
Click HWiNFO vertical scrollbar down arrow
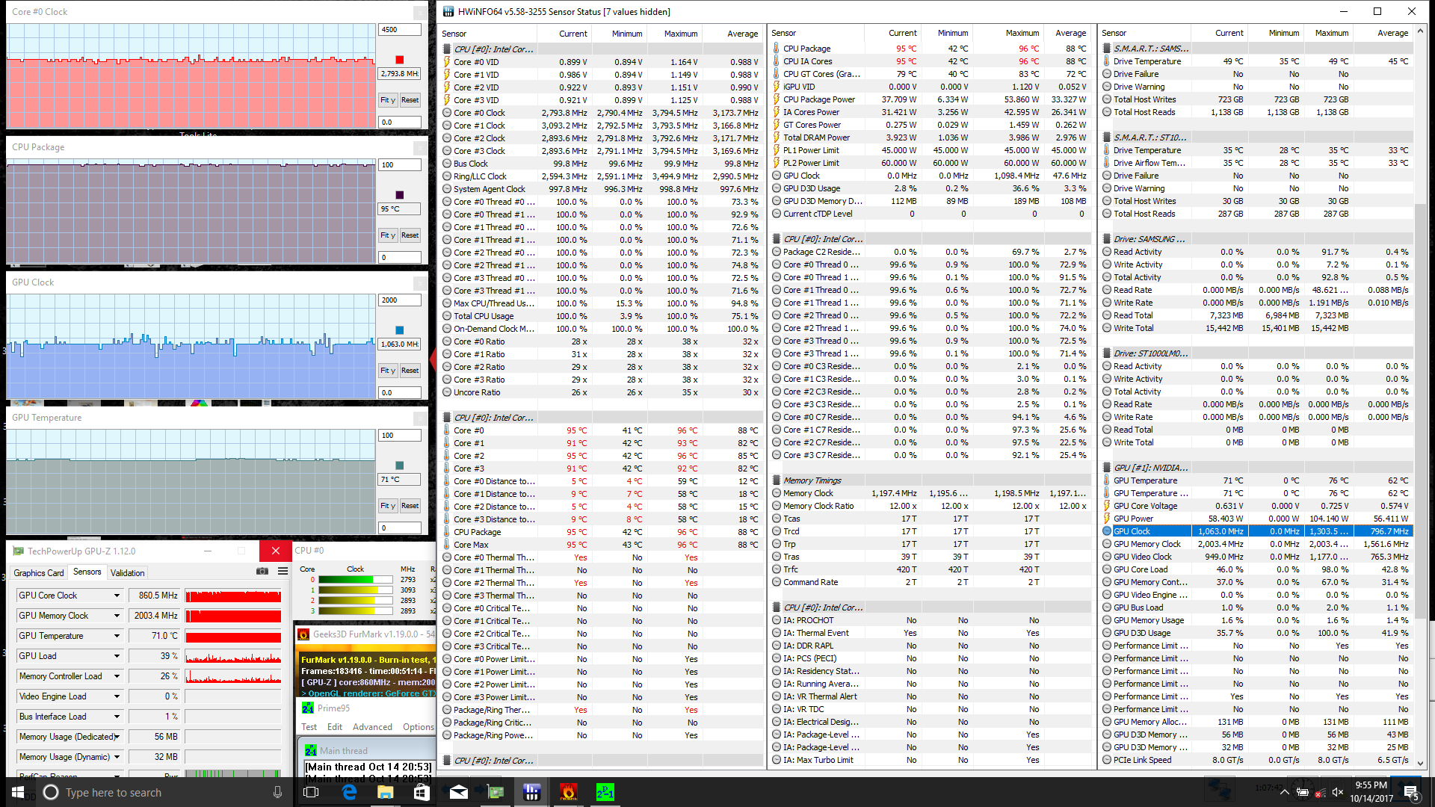(1421, 762)
